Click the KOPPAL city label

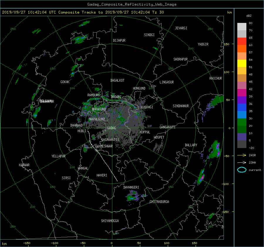[x=145, y=132]
